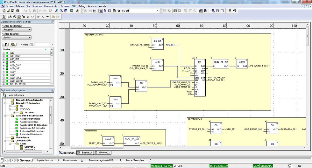Image resolution: width=312 pixels, height=168 pixels.
Task: Click the What's This pointer help icon
Action: coord(234,11)
